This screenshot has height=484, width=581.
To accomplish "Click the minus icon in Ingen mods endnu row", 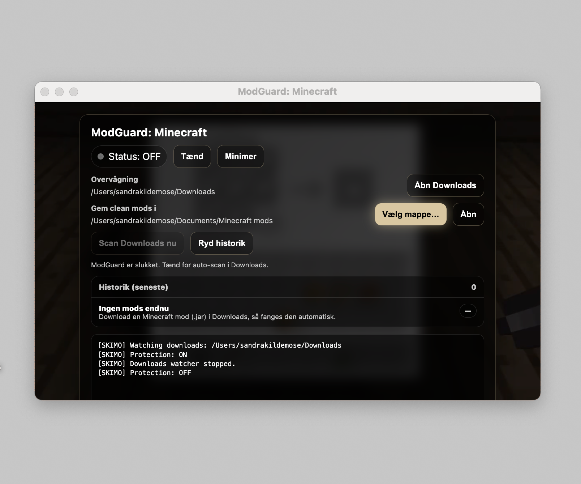I will click(468, 311).
